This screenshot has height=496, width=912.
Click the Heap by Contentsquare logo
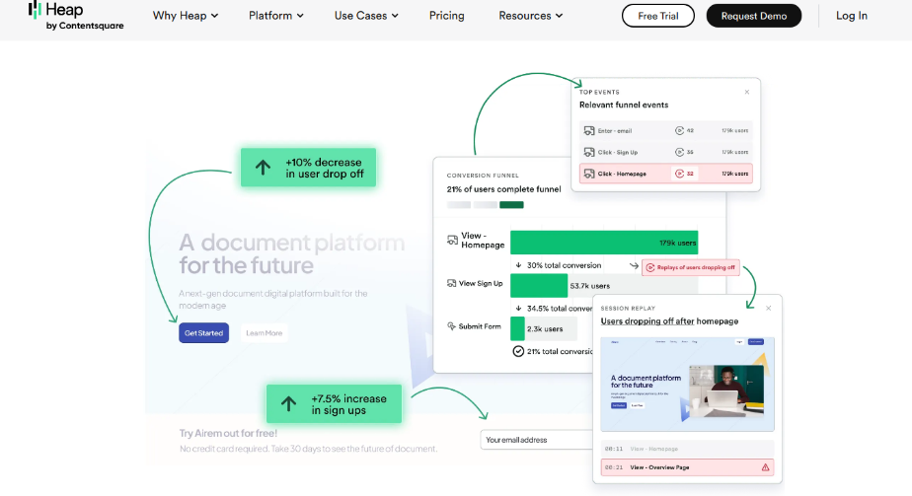pos(76,16)
